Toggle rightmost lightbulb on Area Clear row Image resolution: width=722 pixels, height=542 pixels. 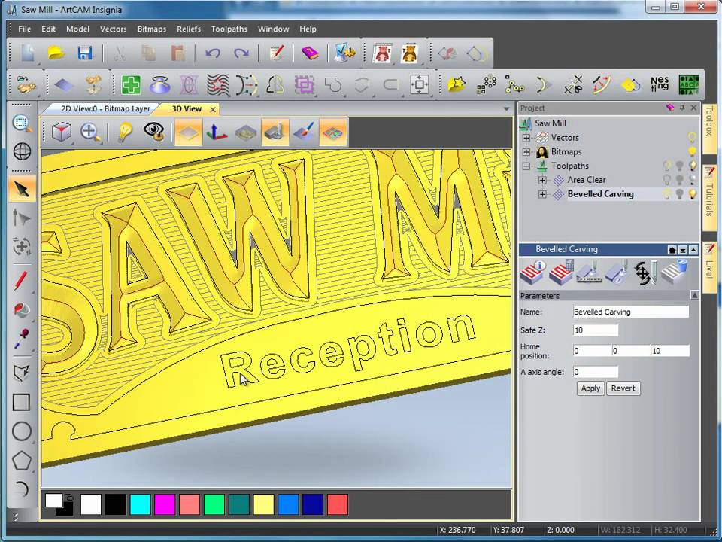click(692, 180)
